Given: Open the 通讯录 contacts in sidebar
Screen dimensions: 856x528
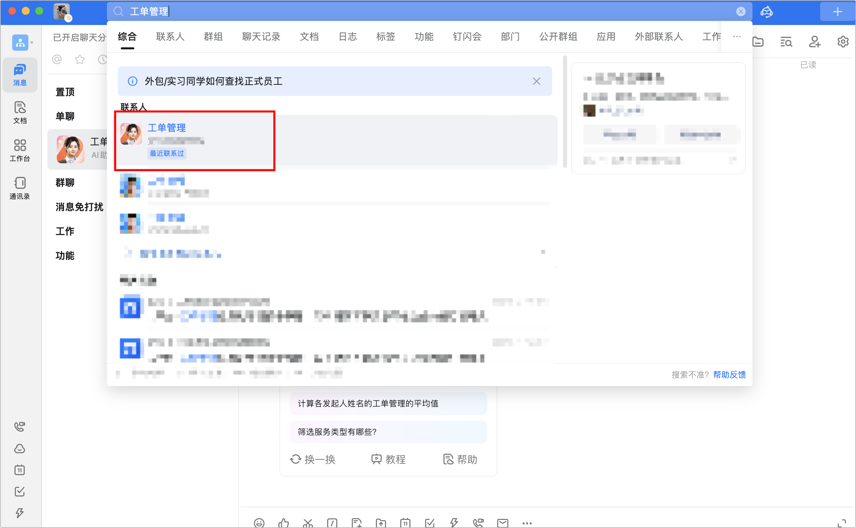Looking at the screenshot, I should [x=20, y=188].
